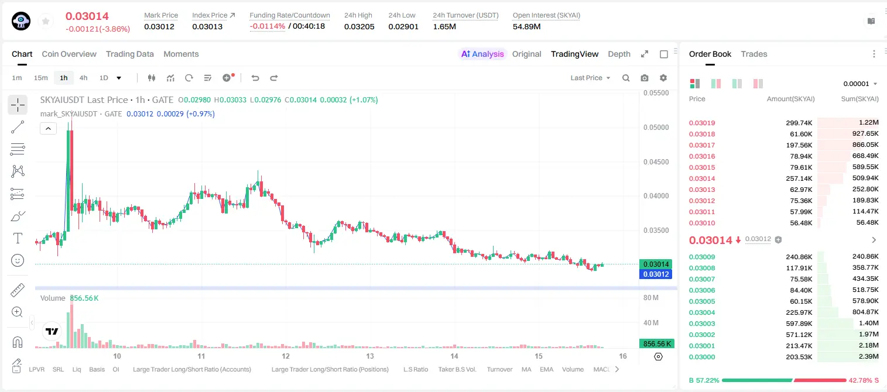
Task: Click bid price 0.03009 row
Action: (x=784, y=256)
